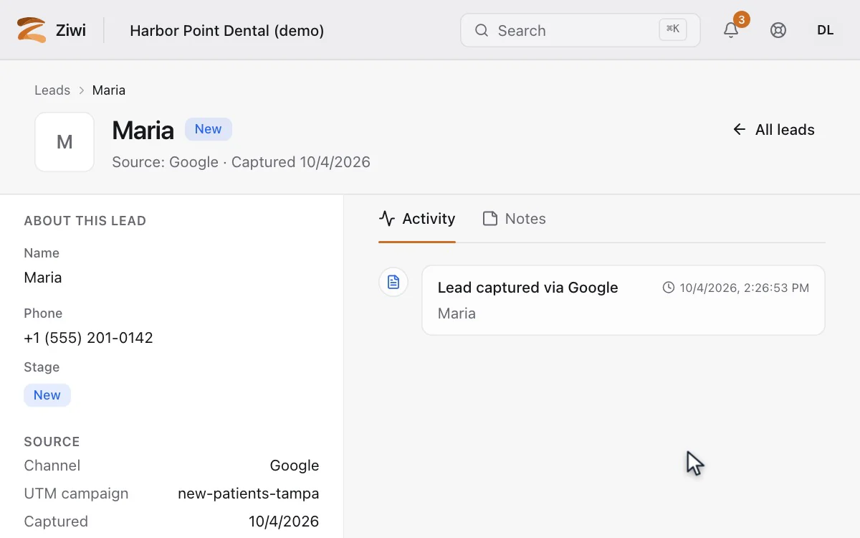Click the Harbor Point Dental (demo) workspace name
The width and height of the screenshot is (860, 538).
coord(227,30)
